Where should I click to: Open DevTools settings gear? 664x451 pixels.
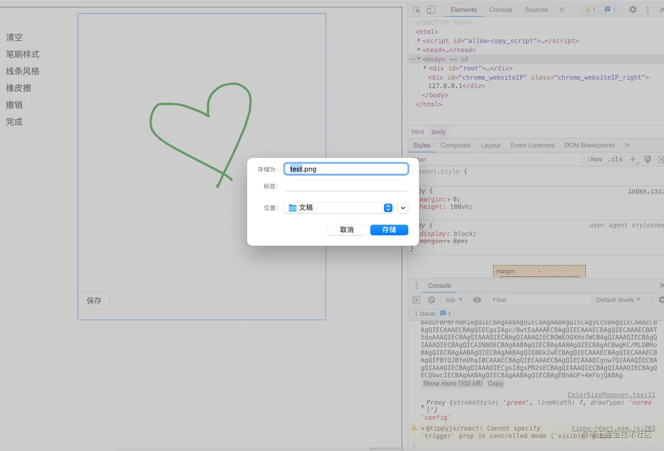coord(633,10)
